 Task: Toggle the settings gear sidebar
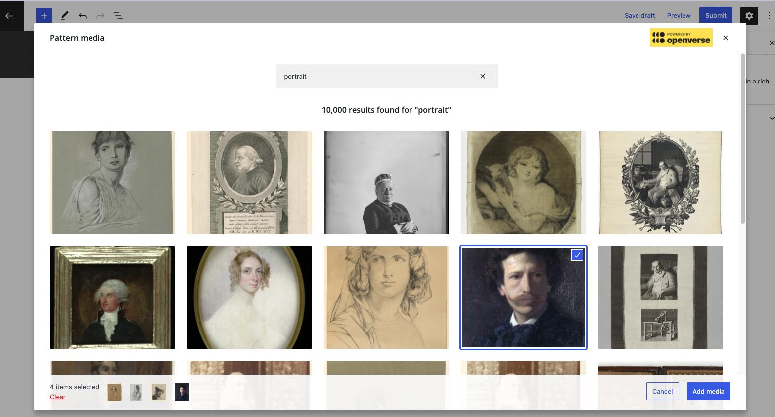(x=749, y=16)
